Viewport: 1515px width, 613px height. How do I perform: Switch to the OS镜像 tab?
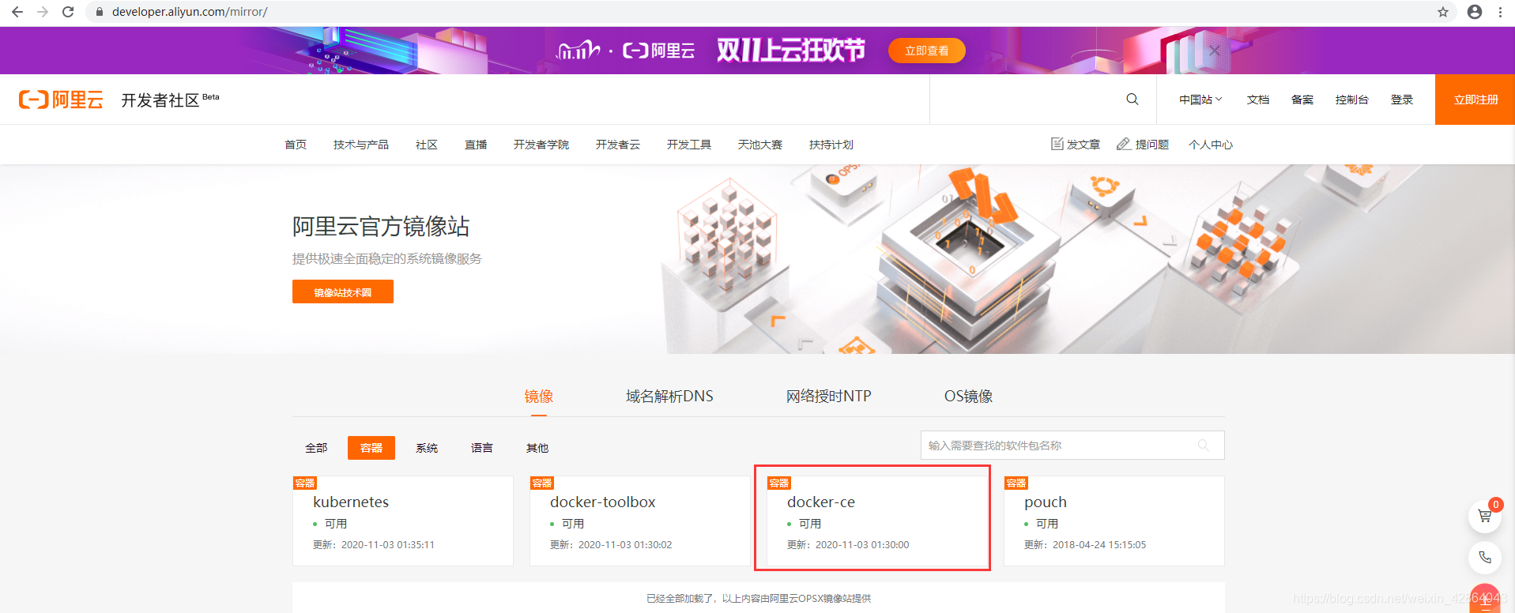click(968, 397)
